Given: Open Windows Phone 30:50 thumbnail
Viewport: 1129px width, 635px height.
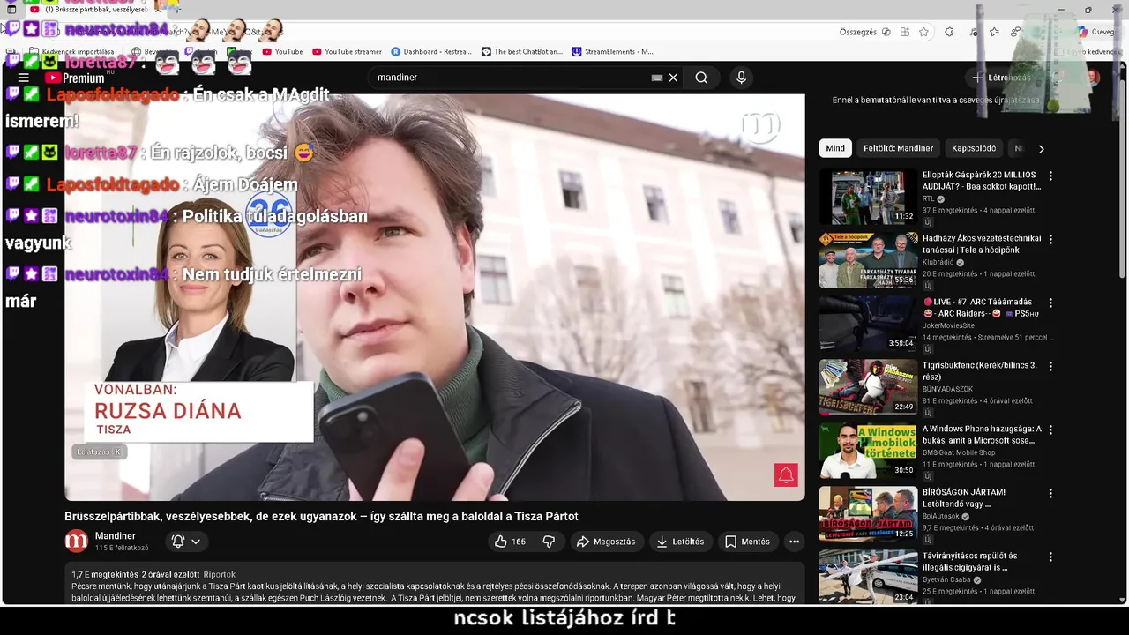Looking at the screenshot, I should point(868,451).
